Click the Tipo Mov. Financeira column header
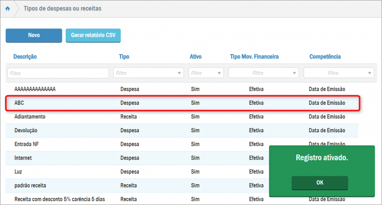 pyautogui.click(x=254, y=57)
